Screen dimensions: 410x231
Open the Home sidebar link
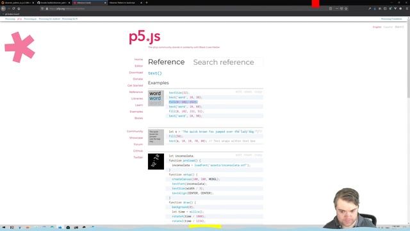[x=138, y=60]
